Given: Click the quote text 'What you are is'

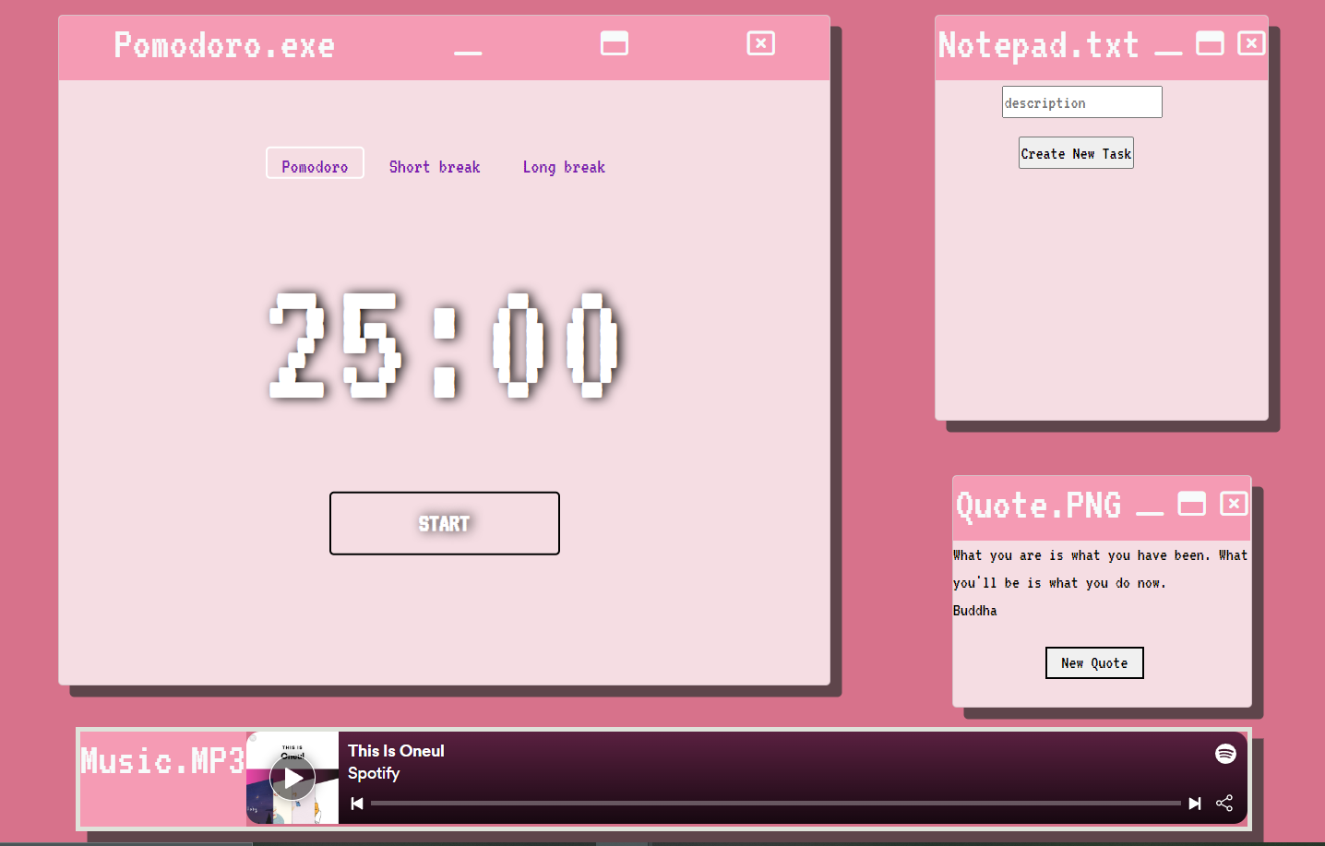Looking at the screenshot, I should [x=1009, y=555].
